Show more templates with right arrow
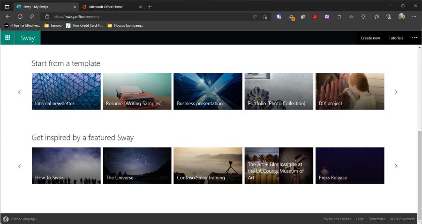Image resolution: width=422 pixels, height=224 pixels. (x=396, y=92)
